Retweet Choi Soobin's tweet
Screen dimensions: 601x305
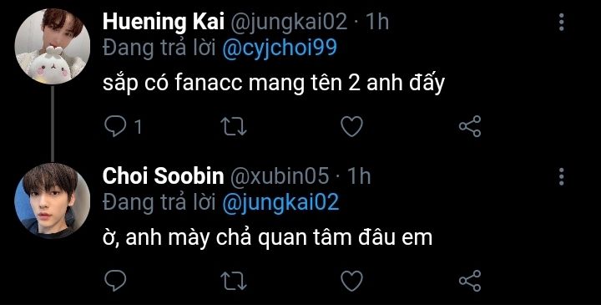(235, 281)
